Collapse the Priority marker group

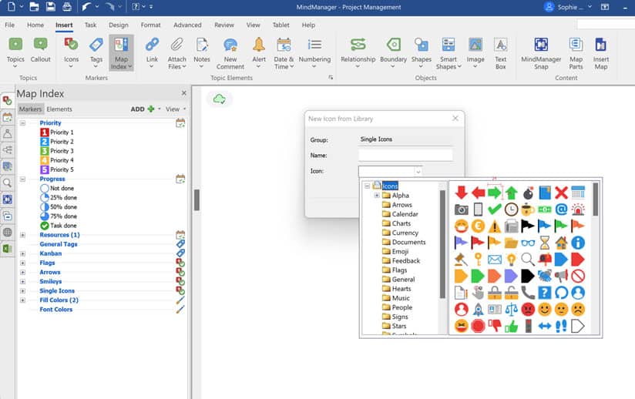(23, 123)
